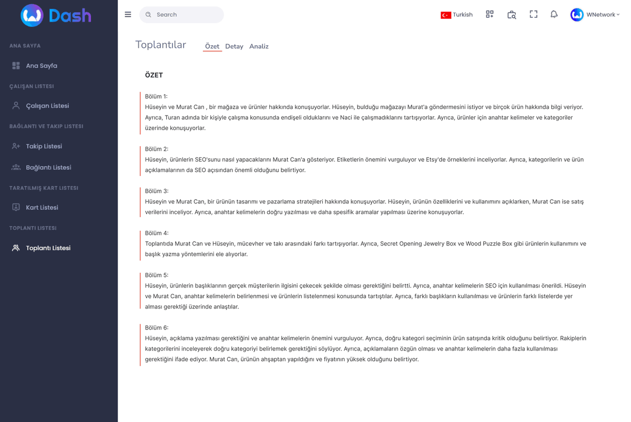Viewport: 631px width, 422px height.
Task: Open Bağlantı Listesi page
Action: 48,167
